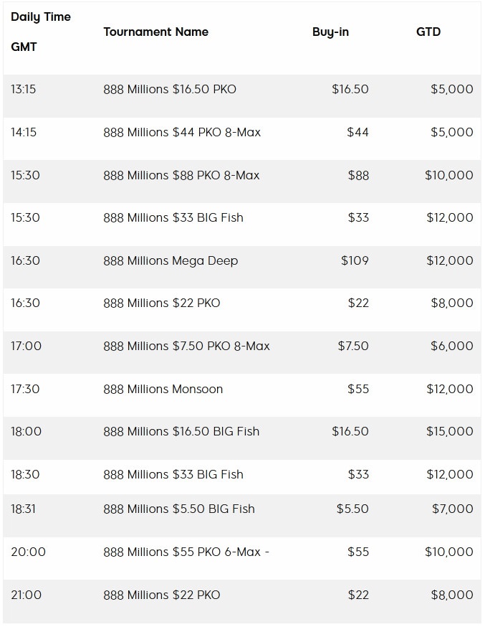
Task: Open the 888 Millions Monsoon tournament
Action: click(163, 389)
